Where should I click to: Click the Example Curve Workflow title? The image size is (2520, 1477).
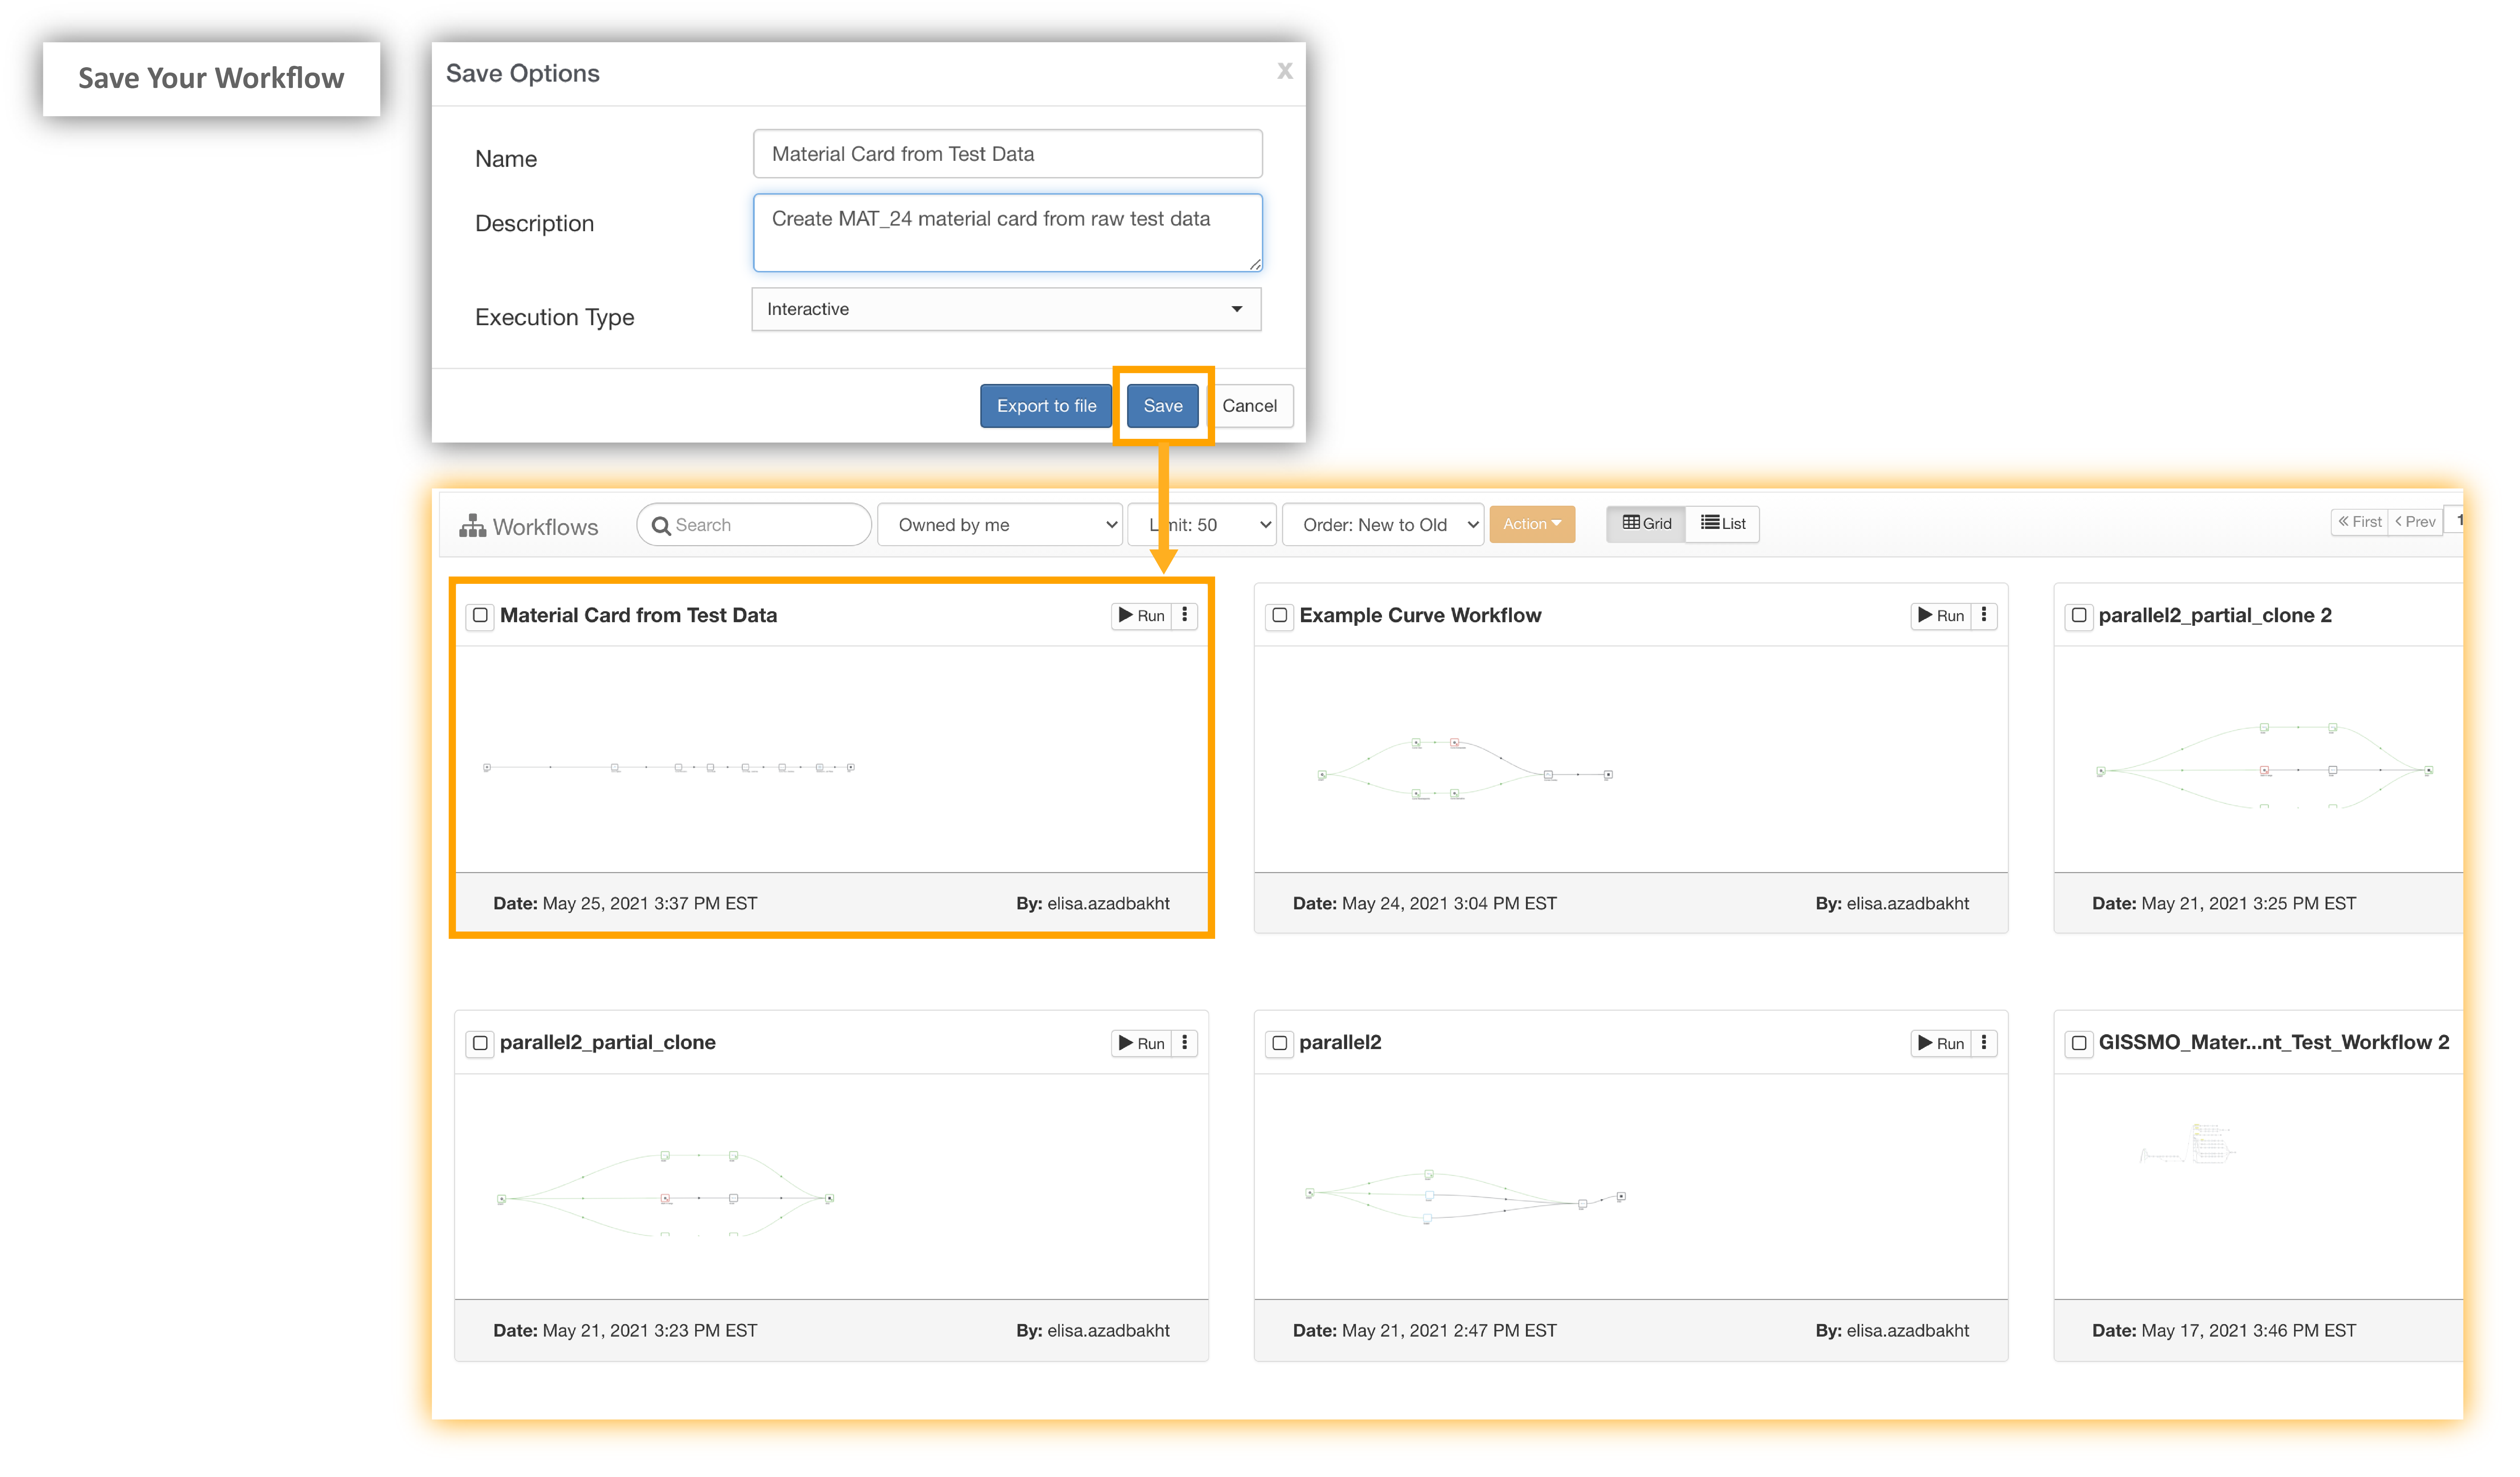(x=1420, y=615)
